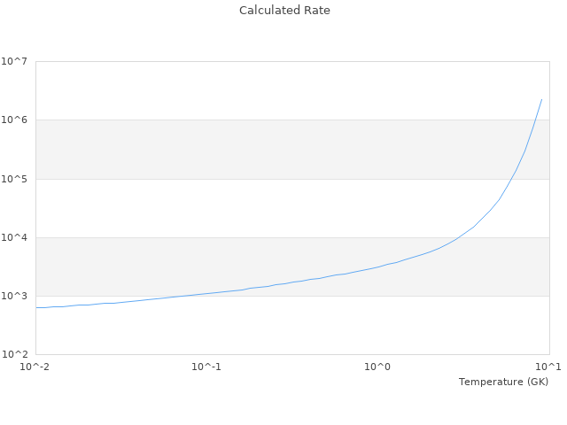Select the 10^-1 x-axis tick label
Screen dimensions: 567x425
coord(206,367)
